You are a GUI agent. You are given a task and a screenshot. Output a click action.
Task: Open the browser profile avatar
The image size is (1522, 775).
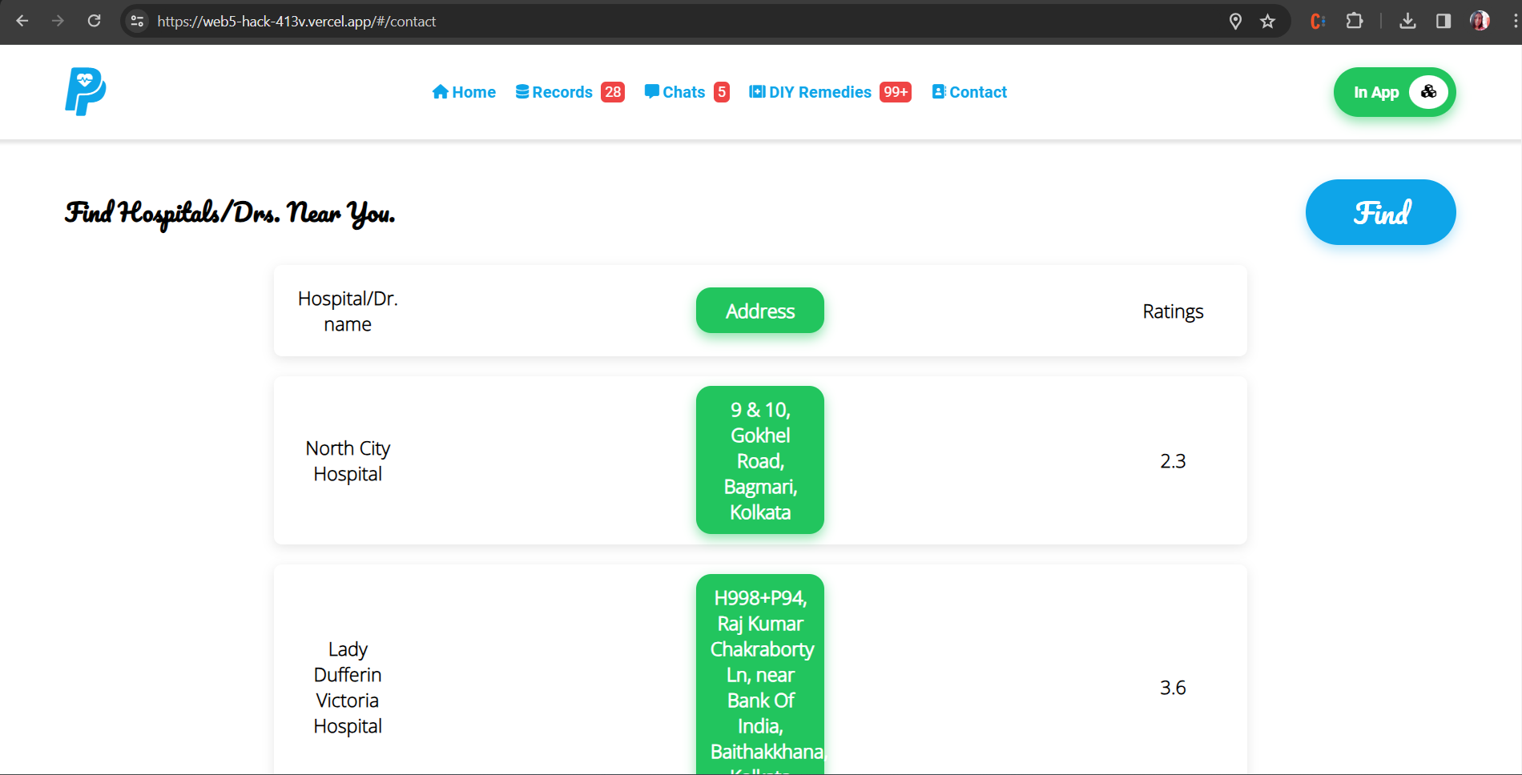1480,21
